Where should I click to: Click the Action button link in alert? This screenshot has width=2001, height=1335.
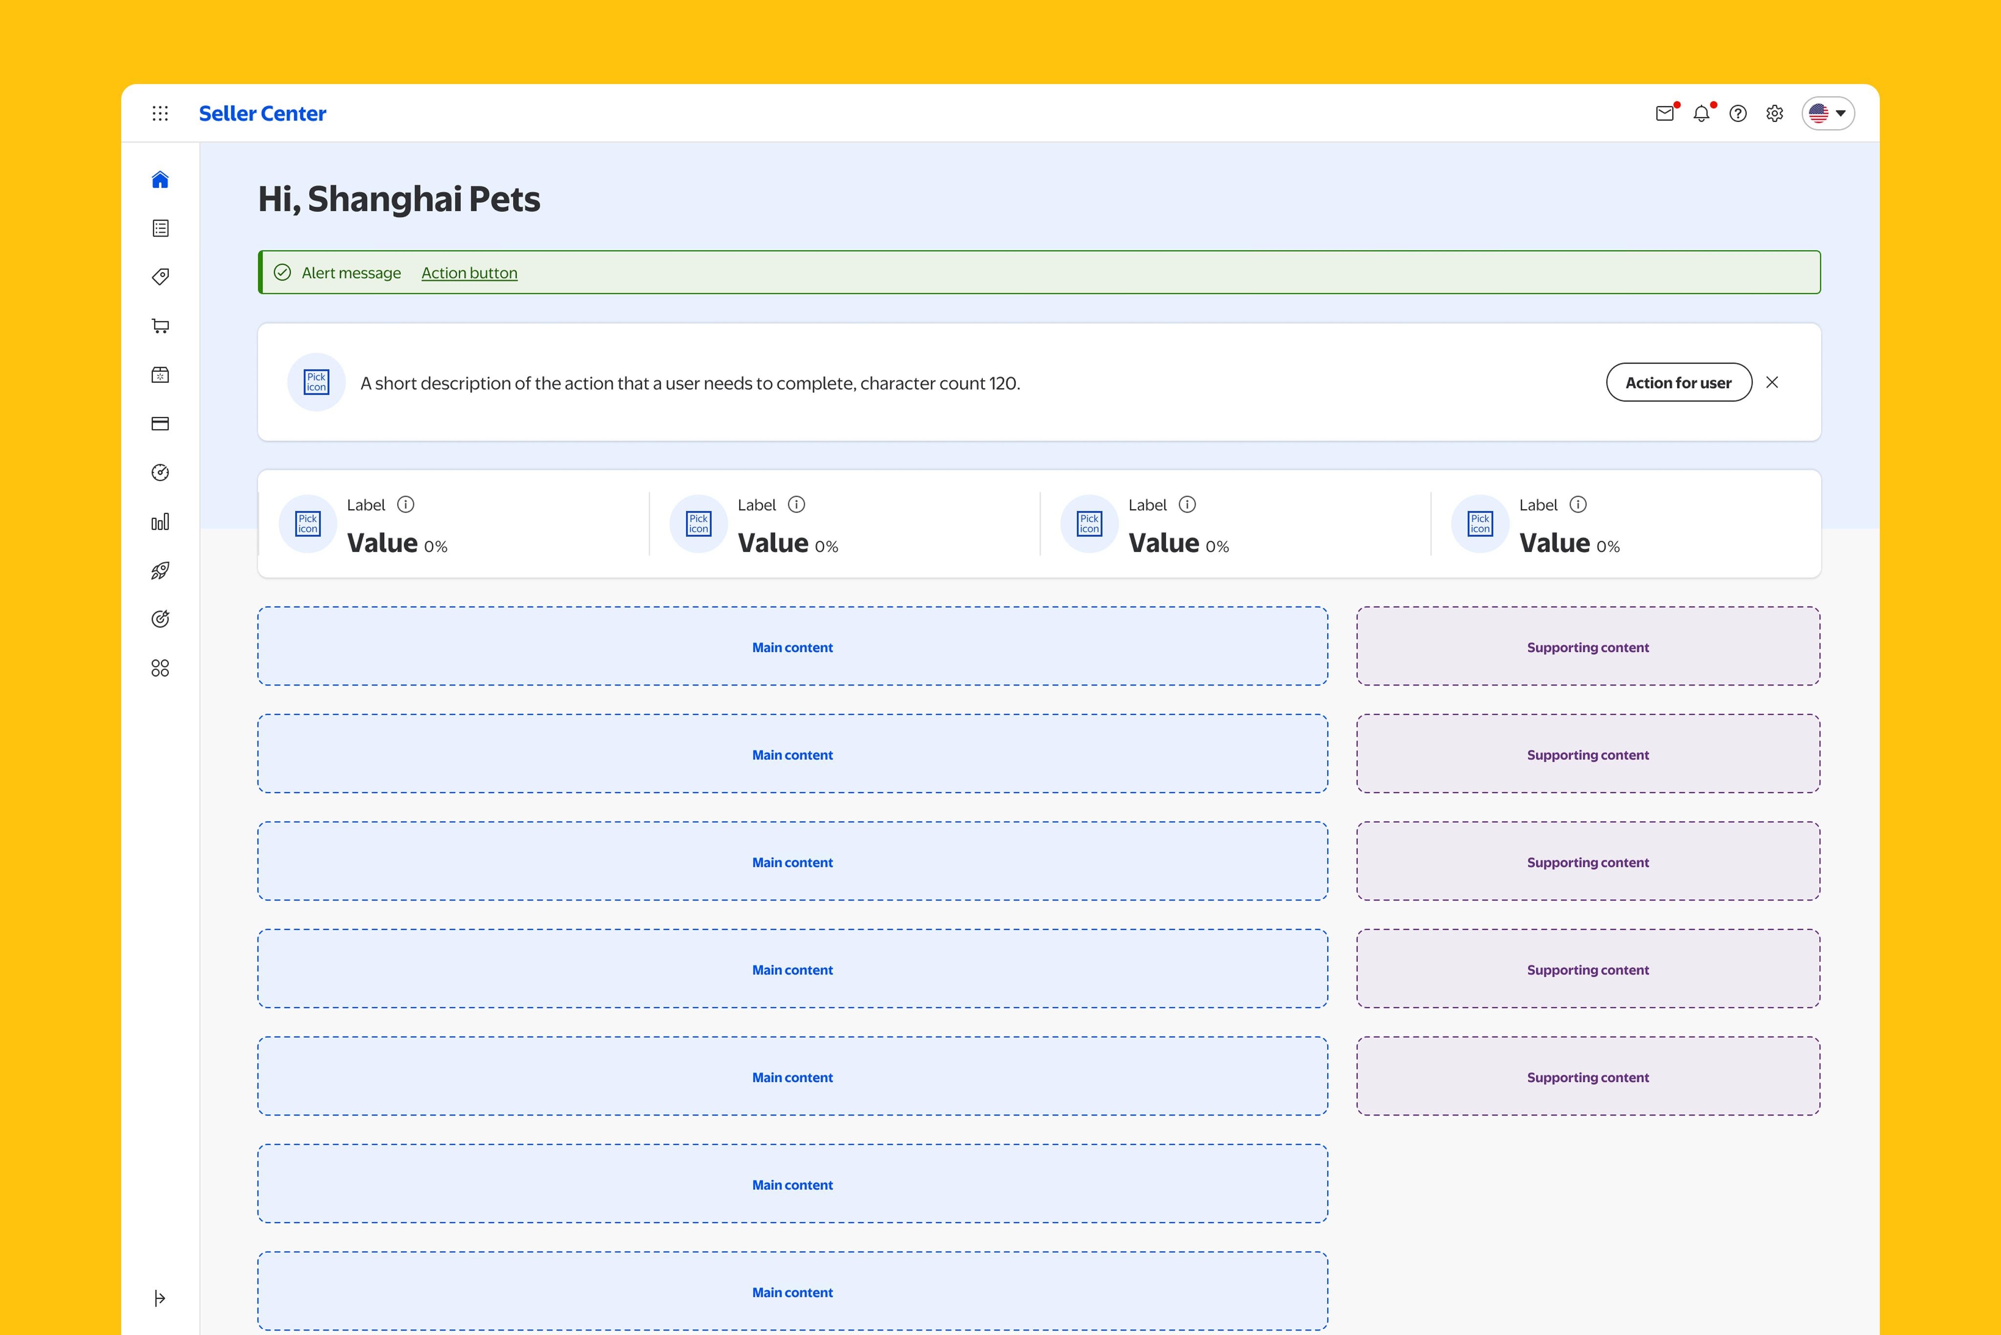[469, 273]
